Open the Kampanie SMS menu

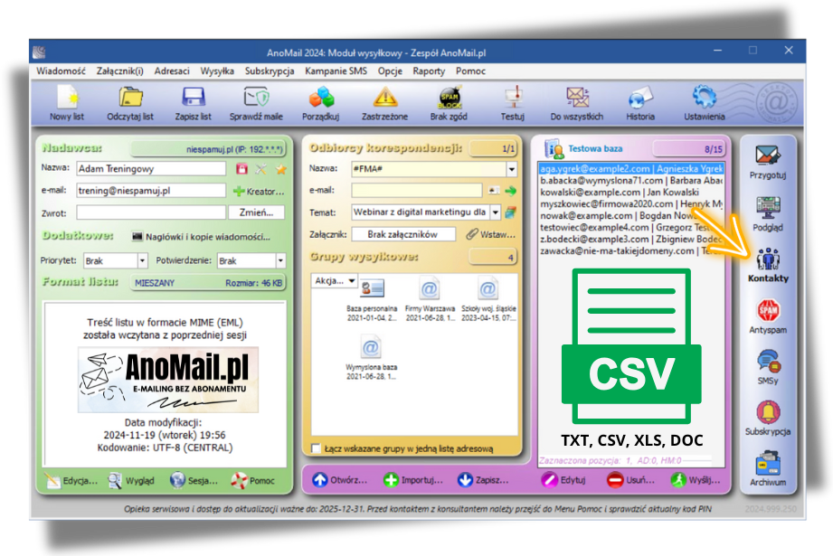[336, 71]
